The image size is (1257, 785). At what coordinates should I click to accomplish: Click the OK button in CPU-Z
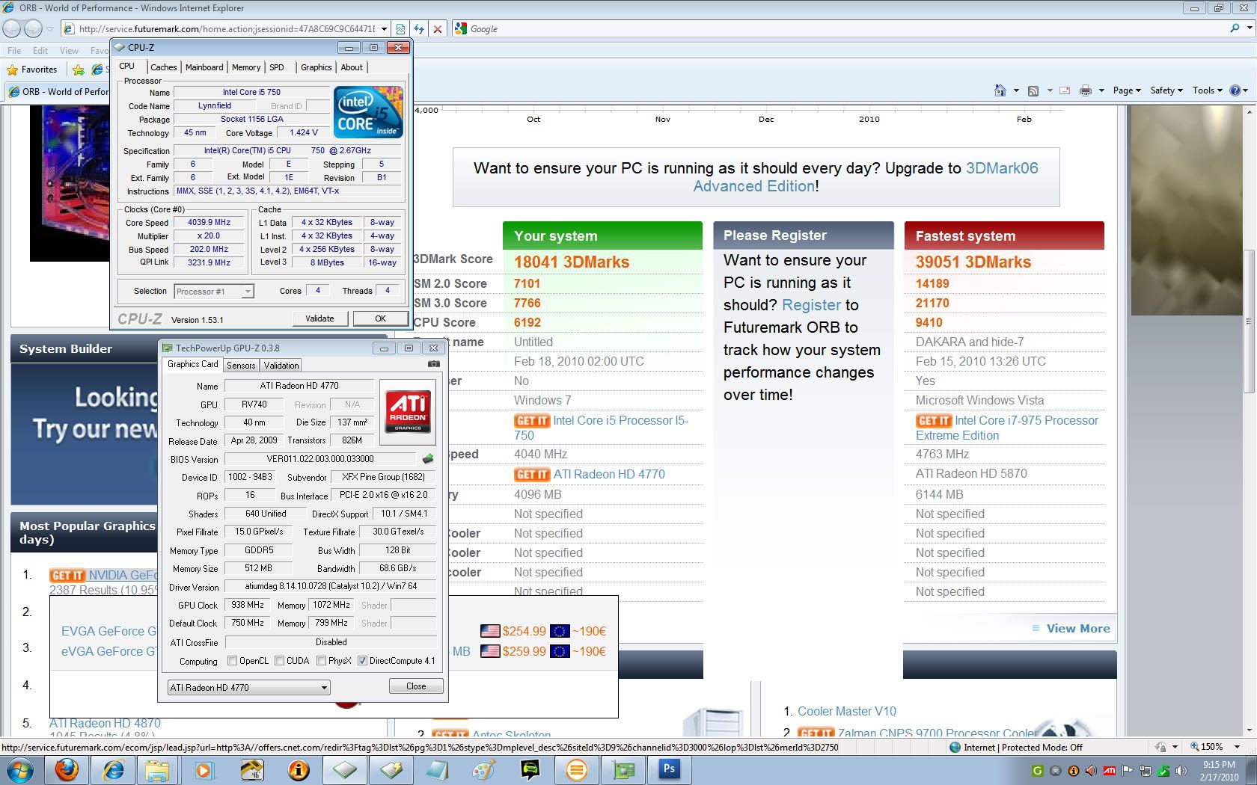click(381, 318)
